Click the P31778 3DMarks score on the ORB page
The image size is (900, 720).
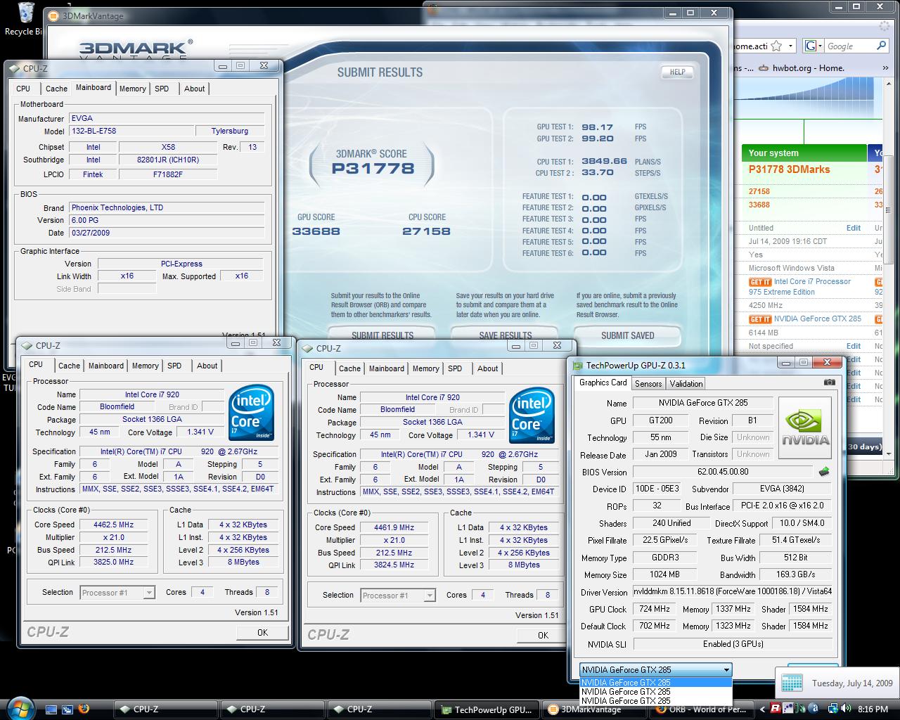pos(789,169)
